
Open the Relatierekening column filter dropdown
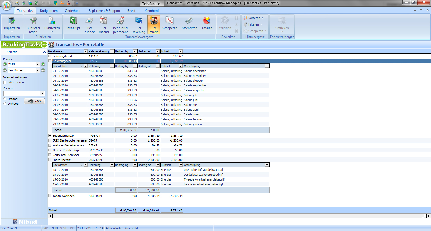112,51
